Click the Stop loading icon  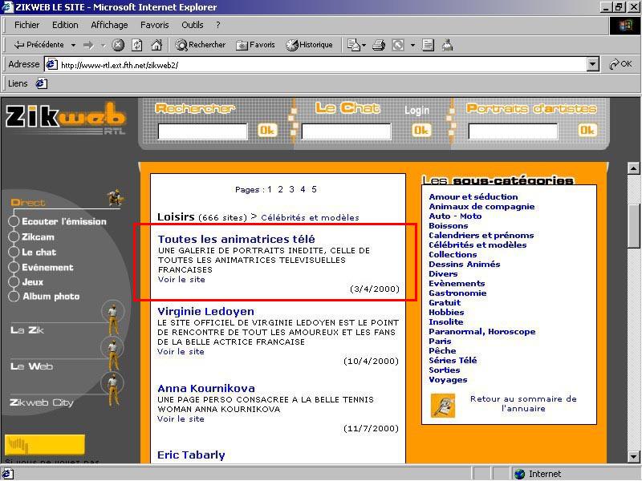click(x=118, y=45)
